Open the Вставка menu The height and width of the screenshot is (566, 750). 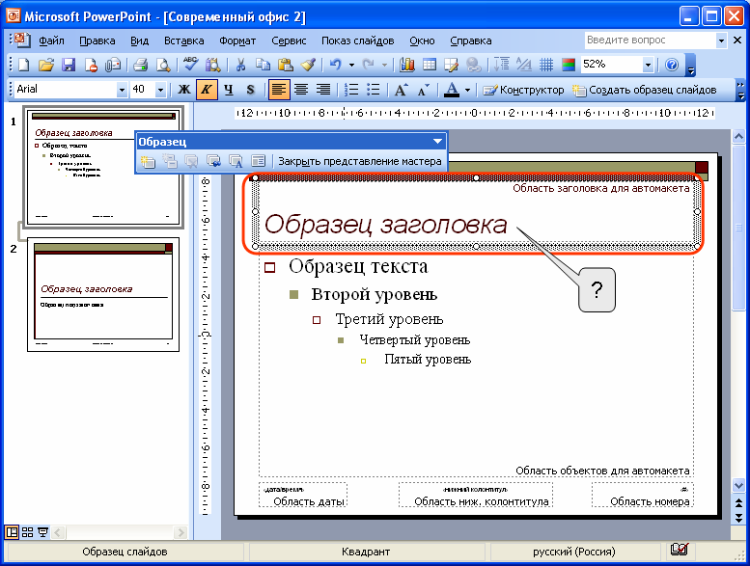coord(184,41)
